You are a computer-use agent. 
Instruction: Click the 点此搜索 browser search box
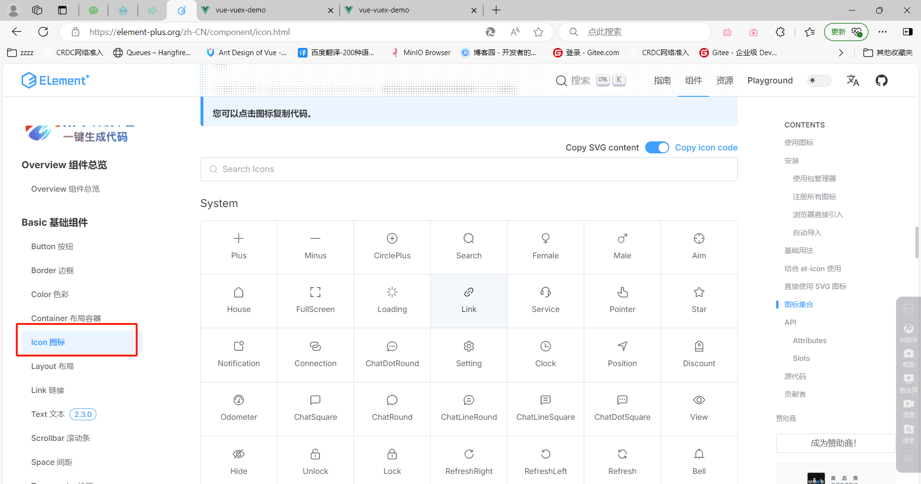634,32
